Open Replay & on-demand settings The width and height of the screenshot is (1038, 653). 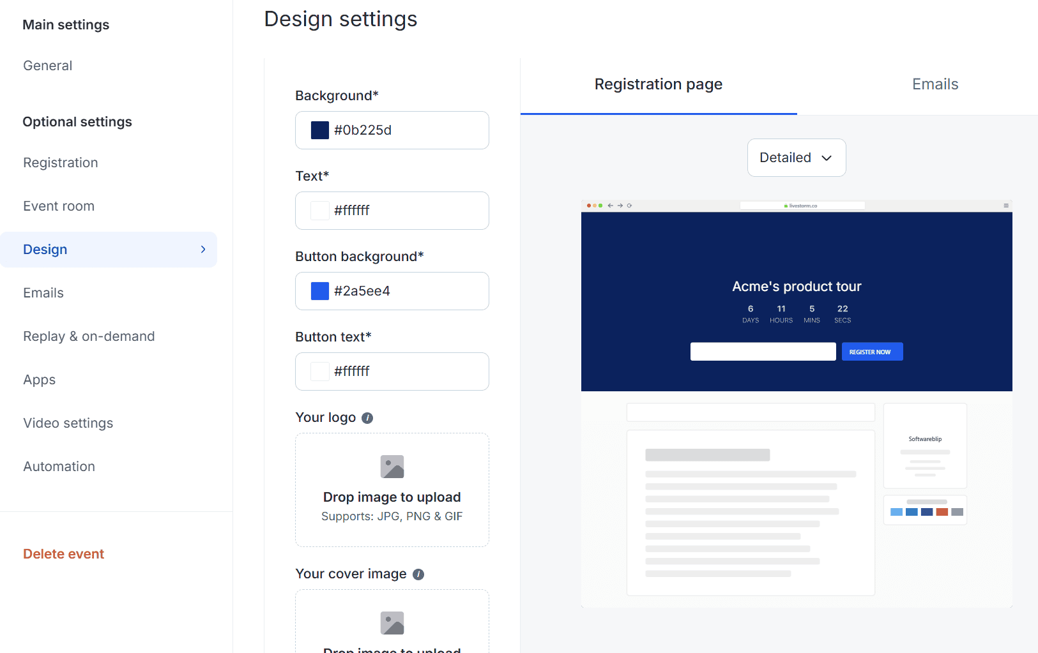tap(89, 336)
